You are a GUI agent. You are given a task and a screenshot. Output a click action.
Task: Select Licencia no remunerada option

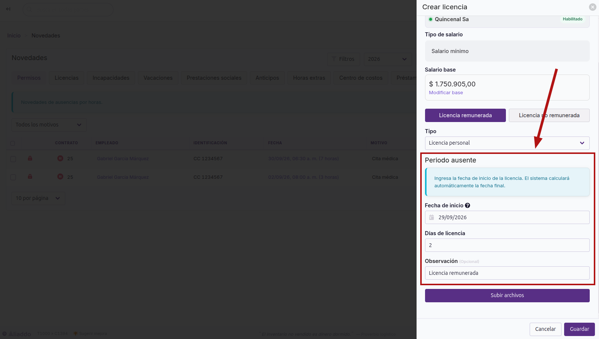point(549,115)
